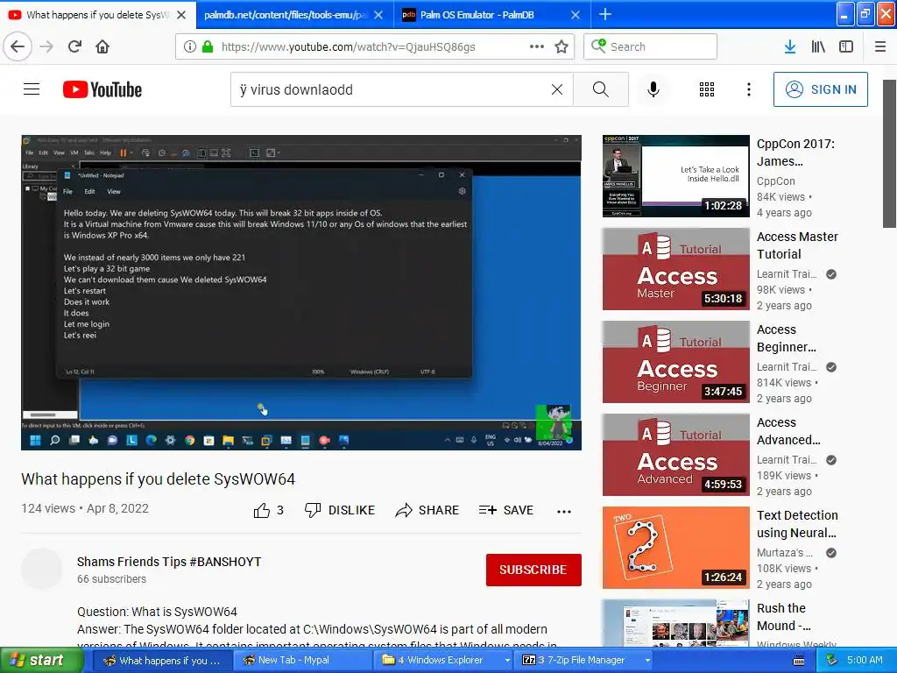Screen dimensions: 897x673
Task: Click the keyboard icon in system tray
Action: pos(799,661)
